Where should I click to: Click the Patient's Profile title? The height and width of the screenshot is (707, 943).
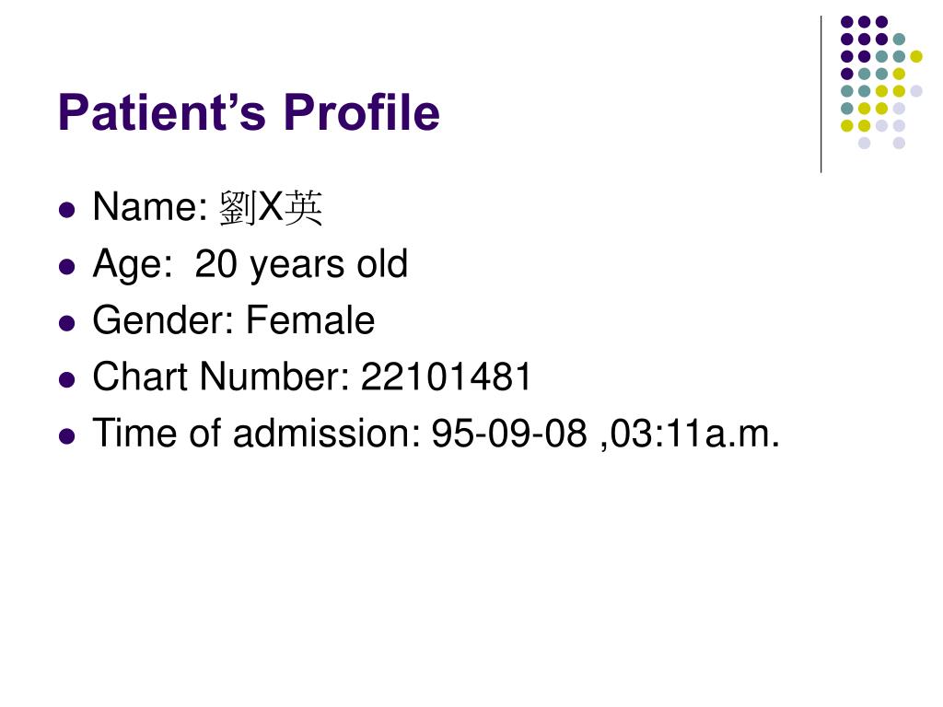coord(249,112)
